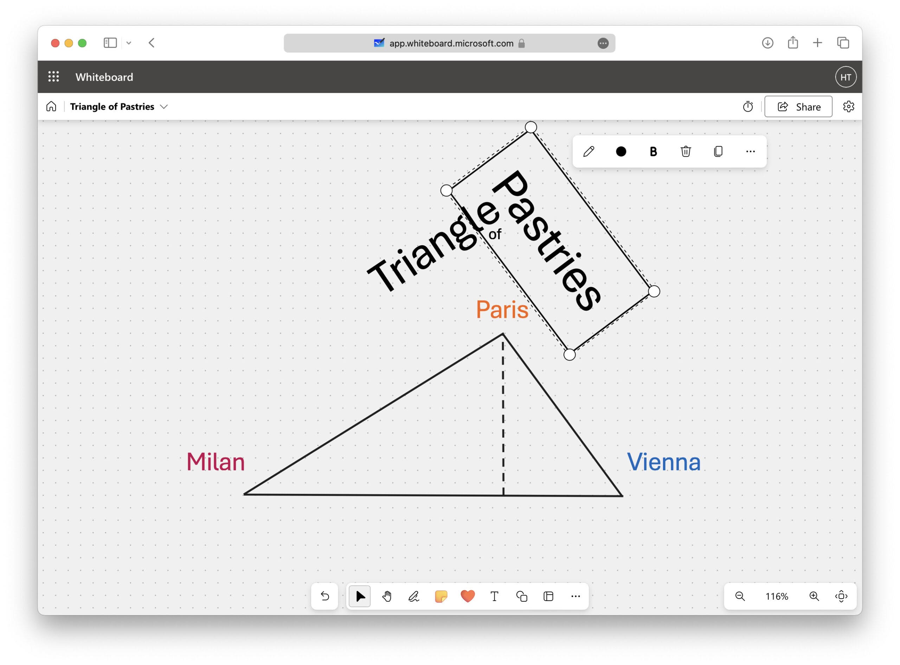Open more tools in bottom toolbar

[575, 596]
